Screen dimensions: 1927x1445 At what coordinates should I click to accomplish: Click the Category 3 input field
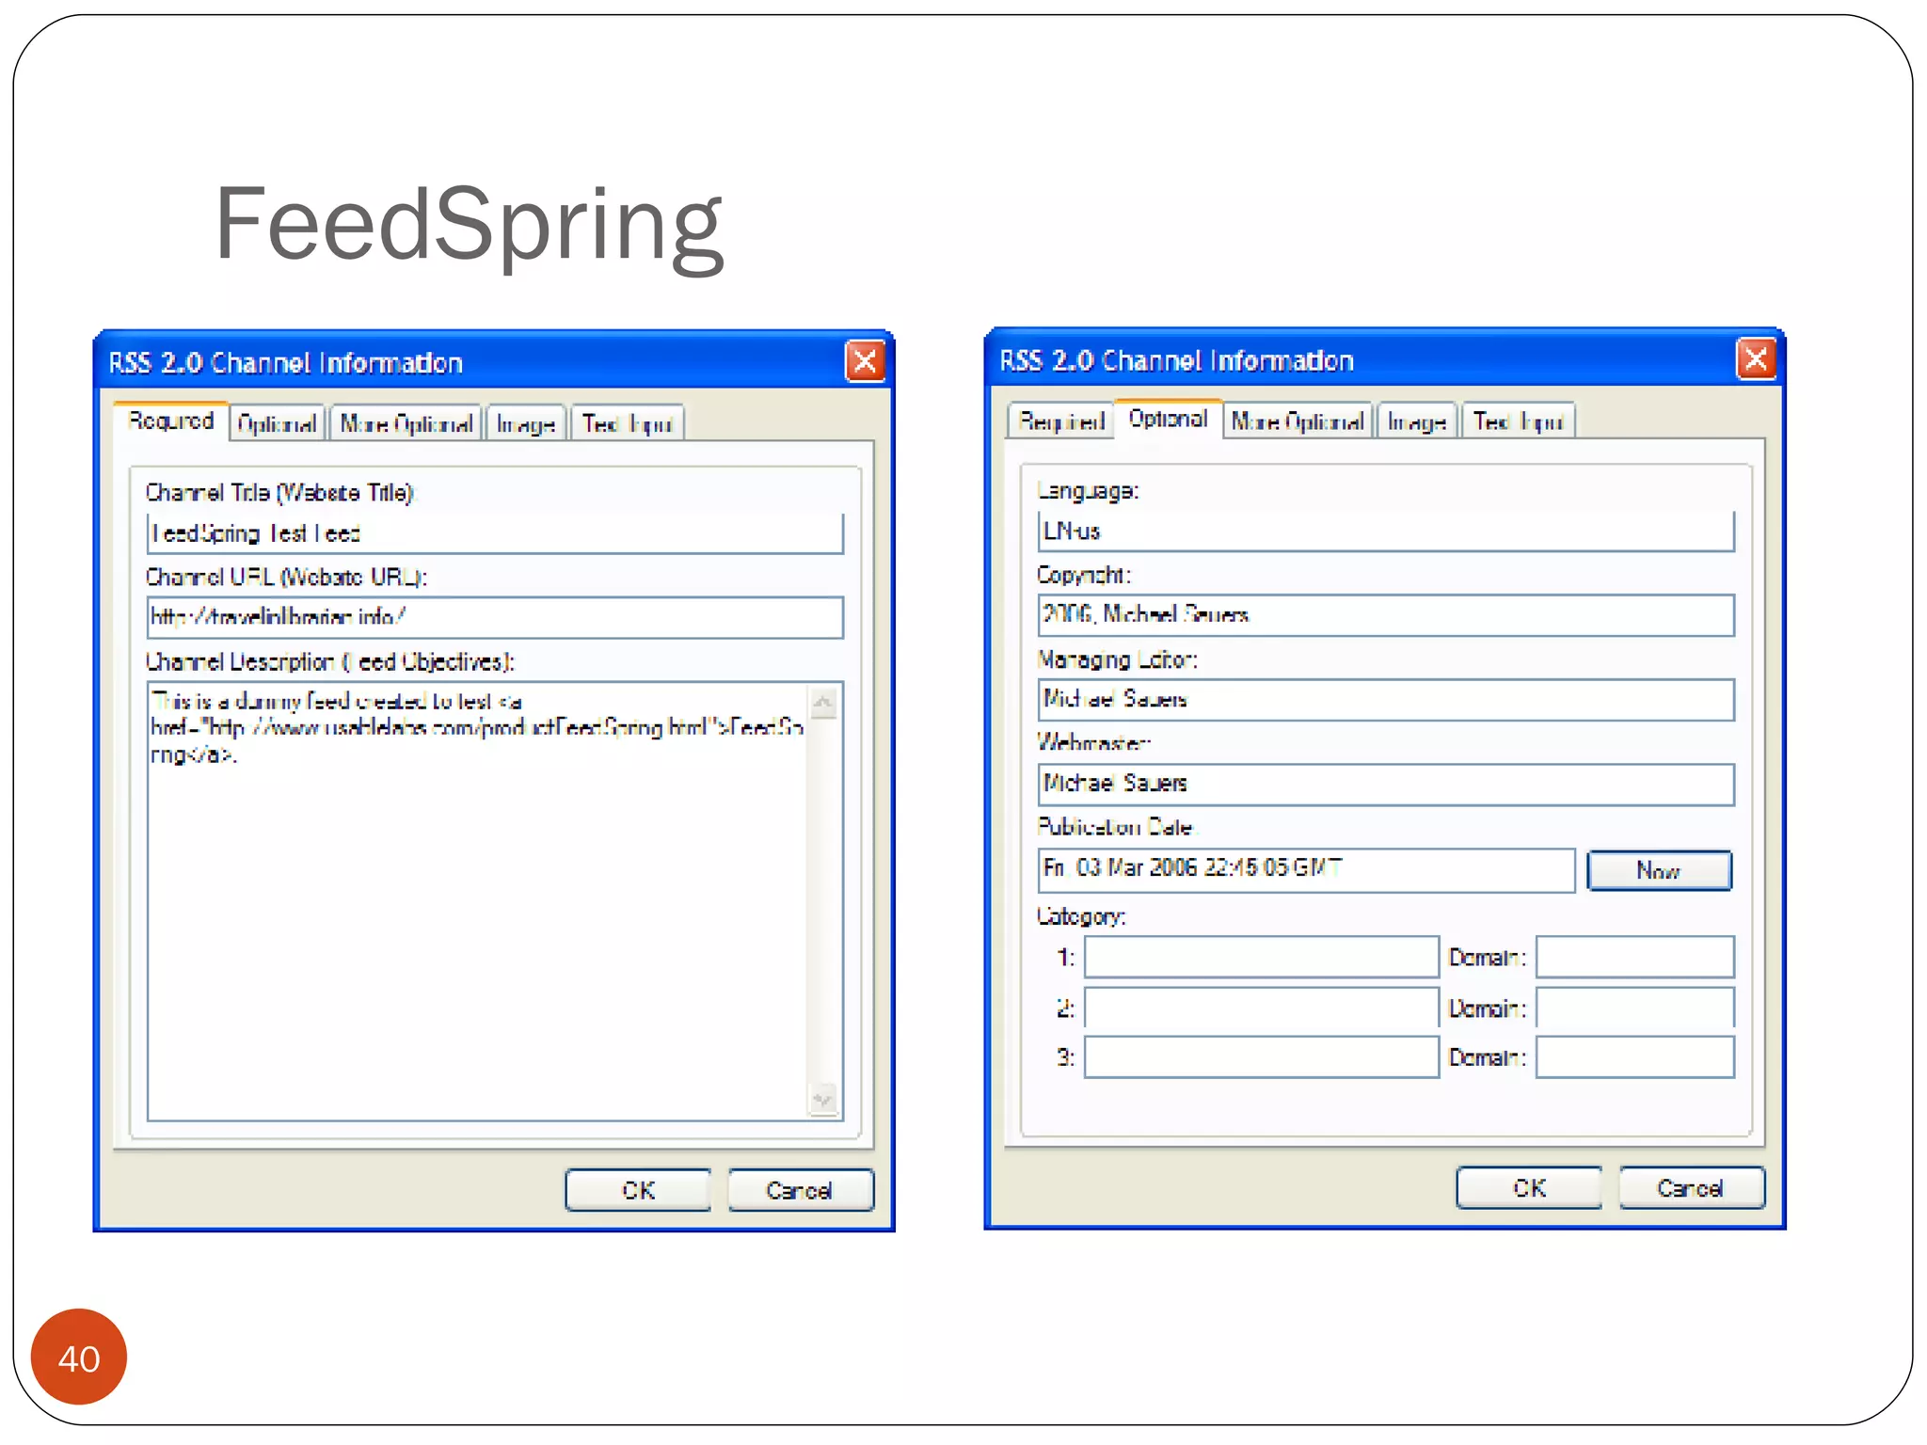1262,1056
